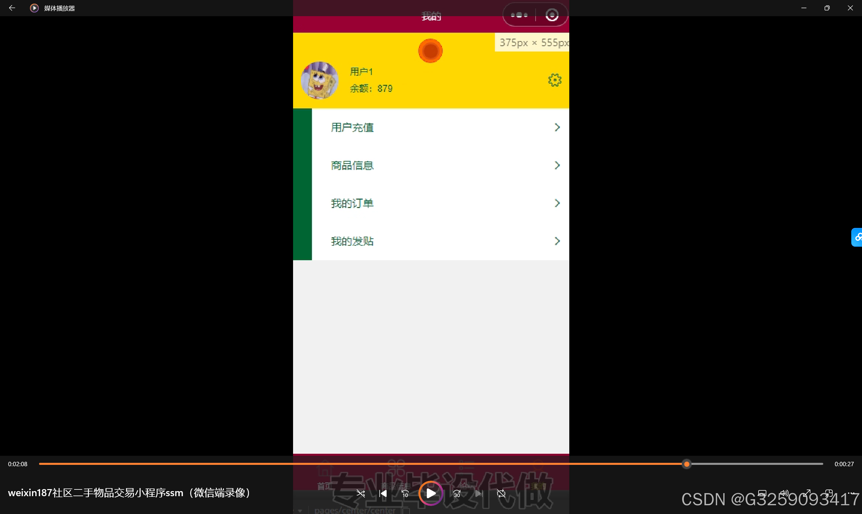Click the SpongeBob user avatar
The image size is (862, 514).
320,80
